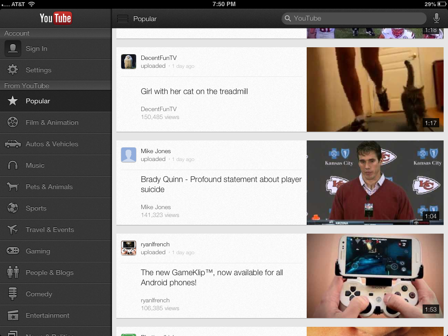
Task: Tap the People & Blogs figures icon
Action: coord(13,272)
